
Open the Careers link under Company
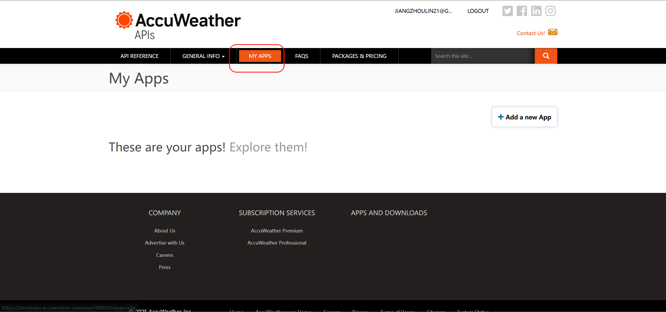click(165, 255)
